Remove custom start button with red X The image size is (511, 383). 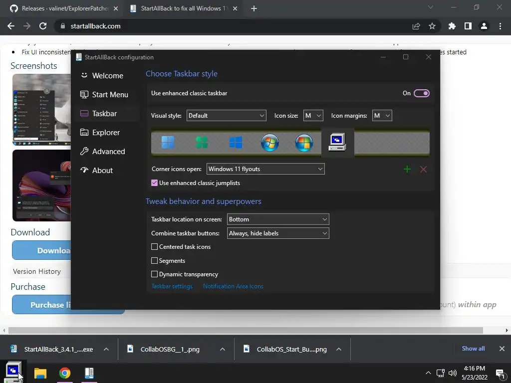[x=423, y=169]
